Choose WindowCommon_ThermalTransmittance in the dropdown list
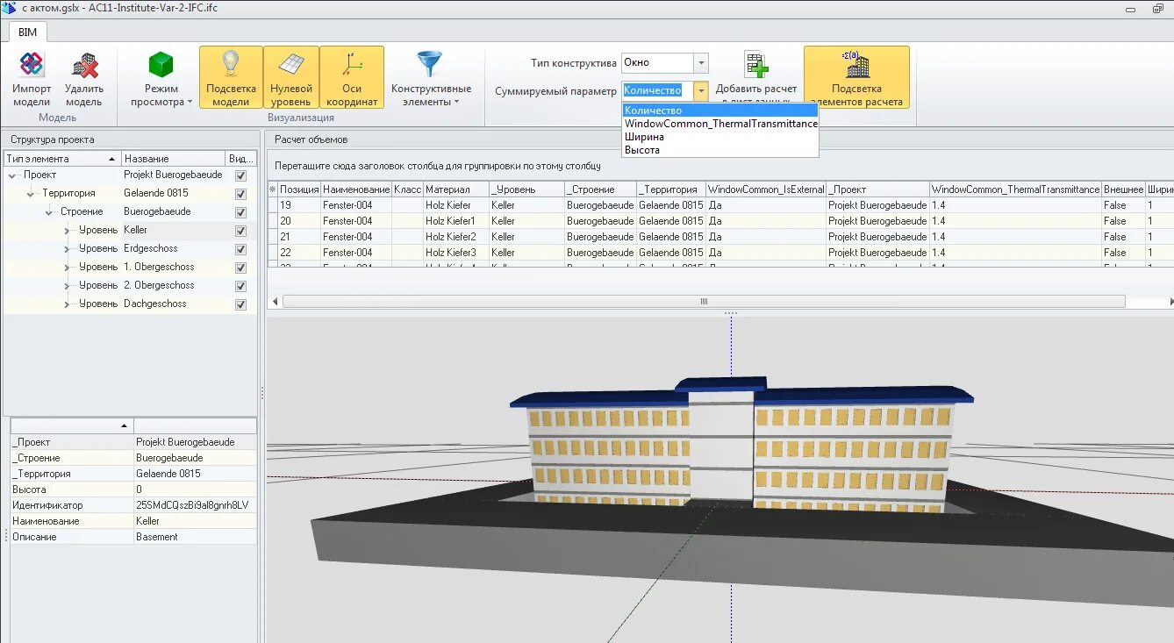 point(719,124)
